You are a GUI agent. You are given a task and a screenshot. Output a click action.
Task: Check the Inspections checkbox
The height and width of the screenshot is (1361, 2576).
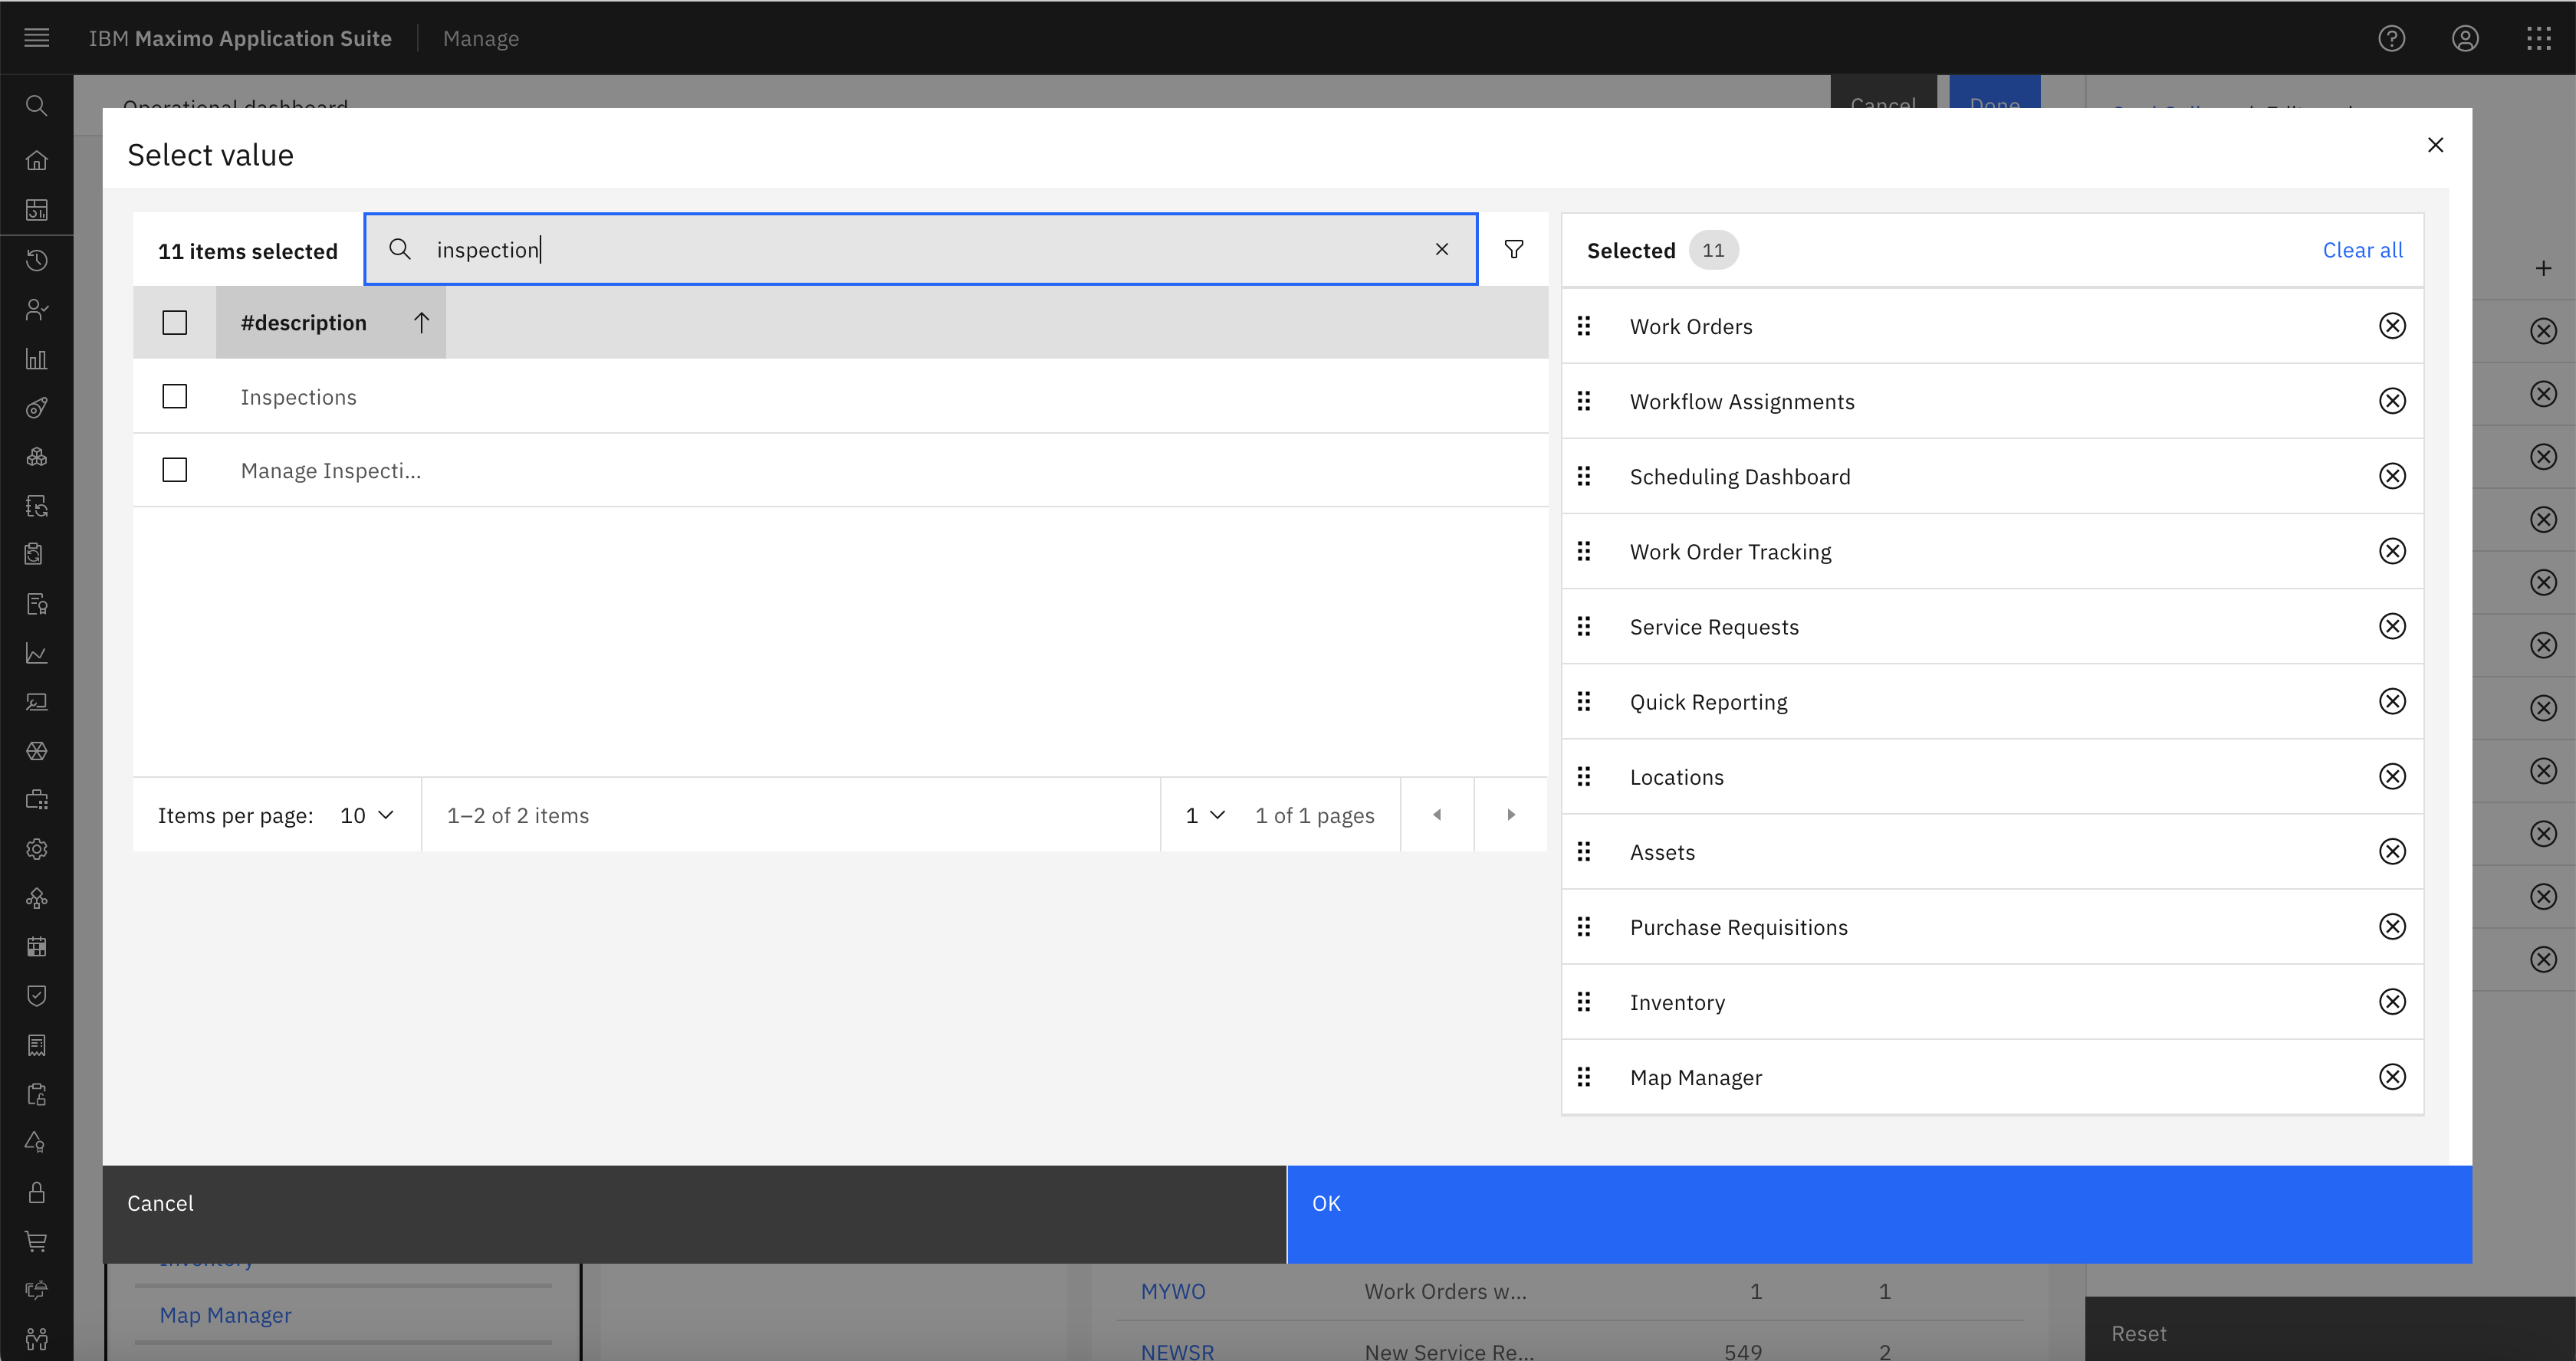click(174, 395)
